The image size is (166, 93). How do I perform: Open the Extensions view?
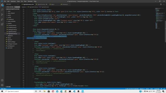point(2,24)
